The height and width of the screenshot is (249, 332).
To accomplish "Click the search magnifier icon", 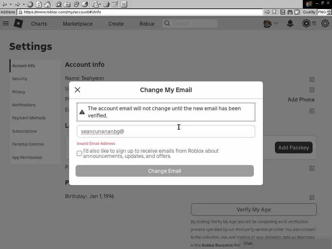I will (x=167, y=23).
